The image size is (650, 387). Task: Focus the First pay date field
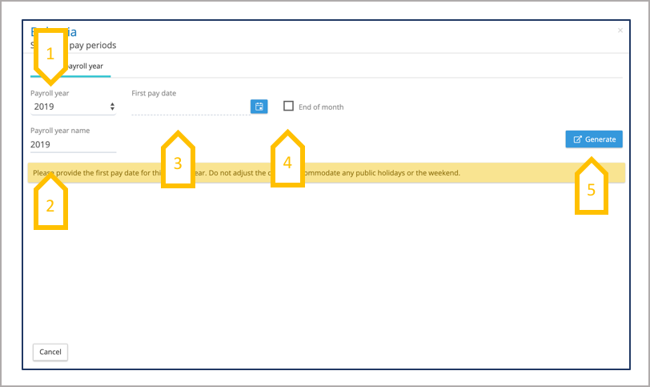pyautogui.click(x=190, y=107)
